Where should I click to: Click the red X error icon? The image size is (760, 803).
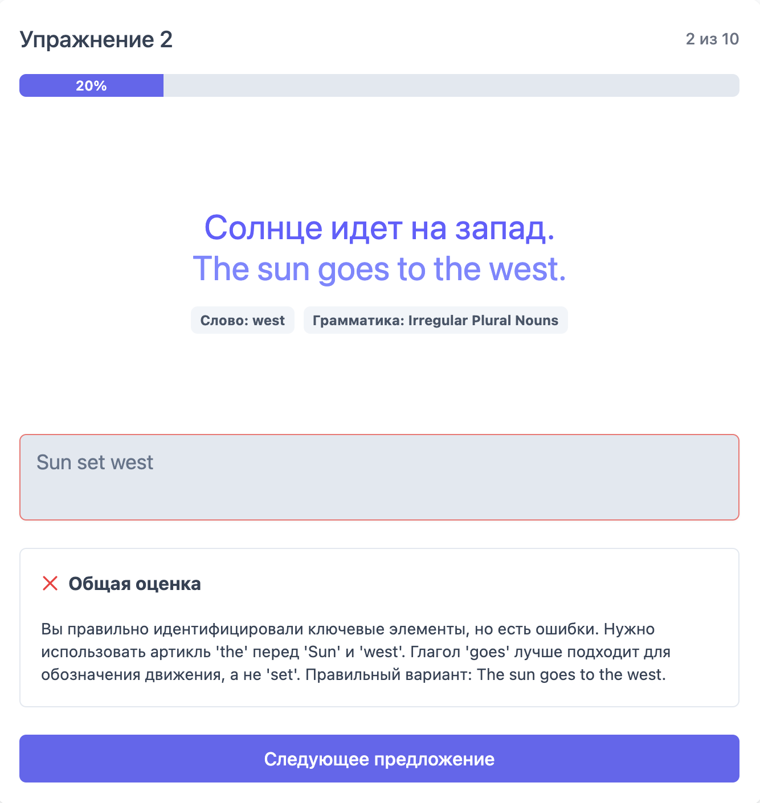pyautogui.click(x=50, y=583)
